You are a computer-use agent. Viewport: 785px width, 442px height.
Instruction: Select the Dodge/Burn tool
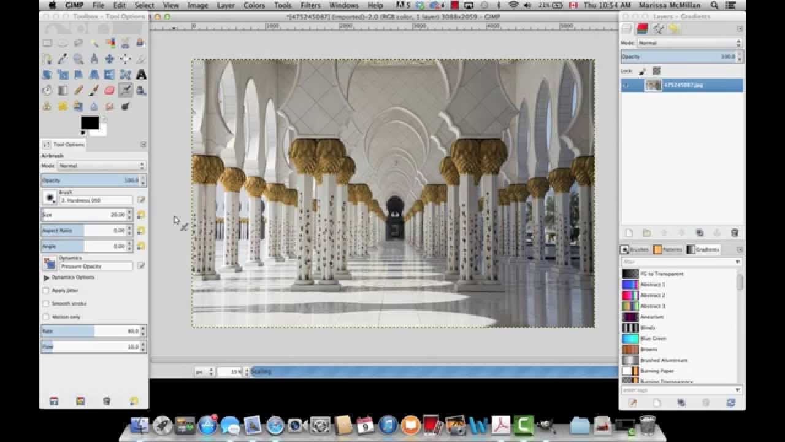[x=125, y=106]
